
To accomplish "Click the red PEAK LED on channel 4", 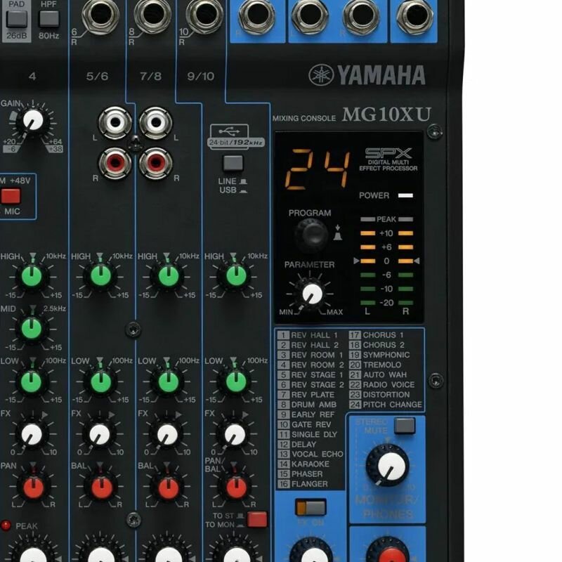I will tap(6, 525).
